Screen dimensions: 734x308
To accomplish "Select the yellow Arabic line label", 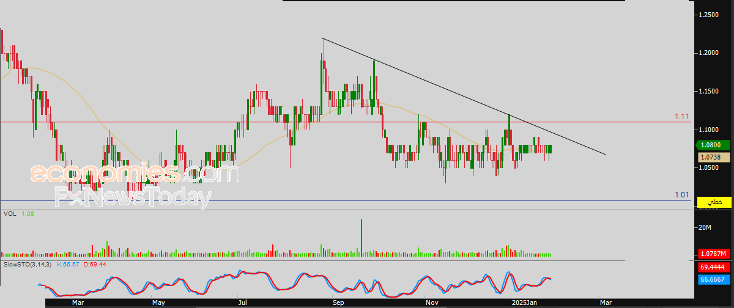I will point(715,202).
